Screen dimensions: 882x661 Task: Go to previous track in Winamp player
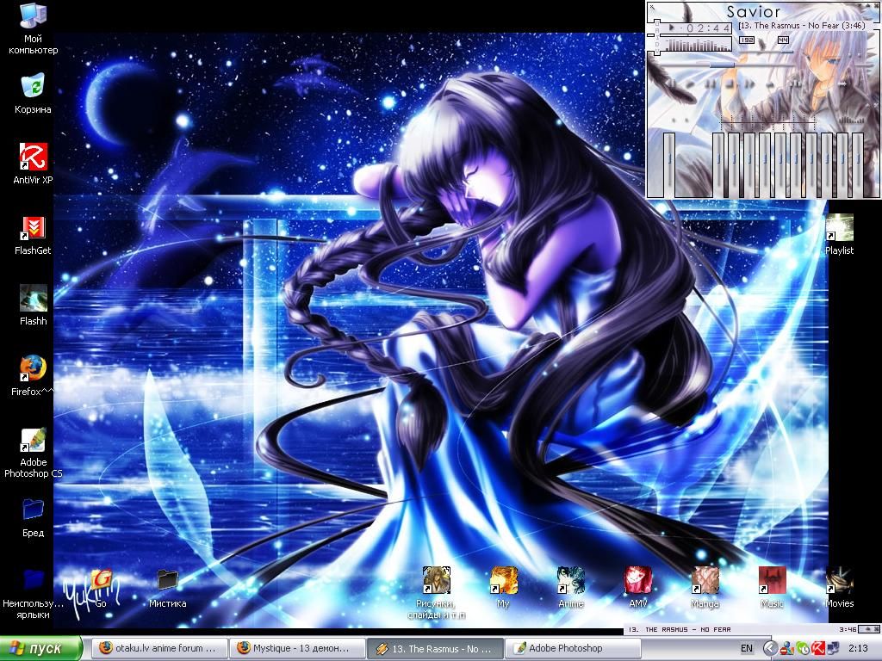tap(671, 84)
